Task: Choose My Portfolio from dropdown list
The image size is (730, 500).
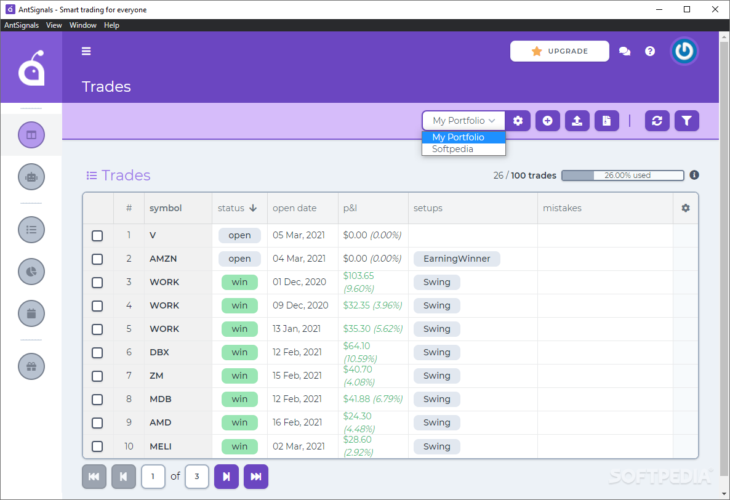Action: click(463, 137)
